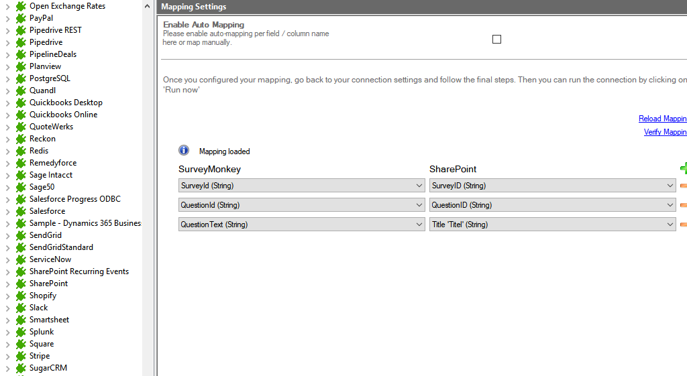This screenshot has width=687, height=376.
Task: Click the Reload Mapping link
Action: point(662,119)
